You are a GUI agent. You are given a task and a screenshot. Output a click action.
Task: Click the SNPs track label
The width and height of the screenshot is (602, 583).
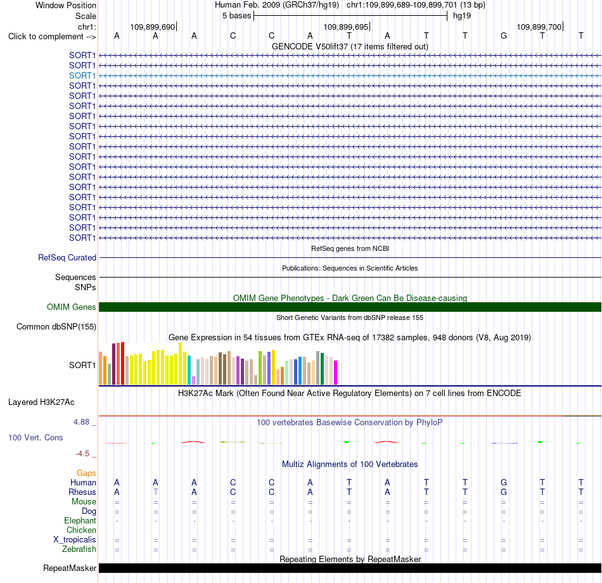pos(86,287)
